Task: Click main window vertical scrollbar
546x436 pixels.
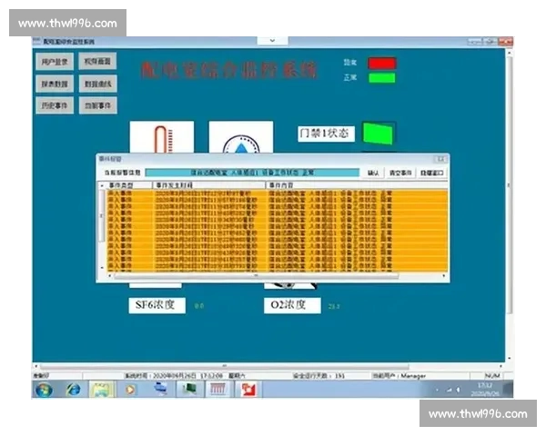Action: 509,184
